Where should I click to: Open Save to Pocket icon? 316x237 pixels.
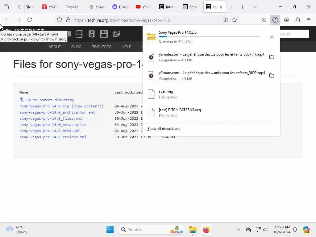264,20
